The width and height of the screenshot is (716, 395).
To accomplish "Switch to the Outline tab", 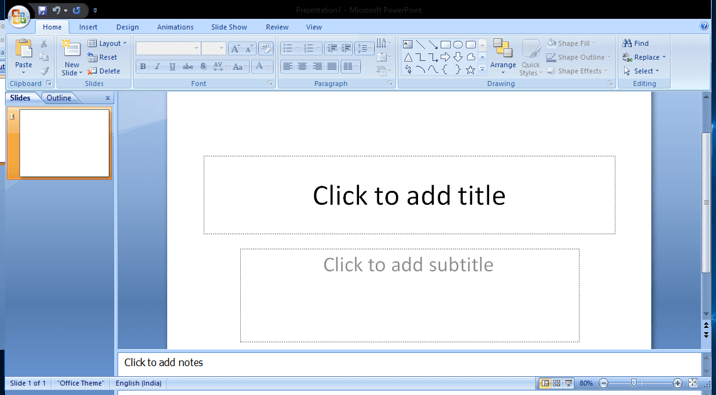I will [x=58, y=97].
